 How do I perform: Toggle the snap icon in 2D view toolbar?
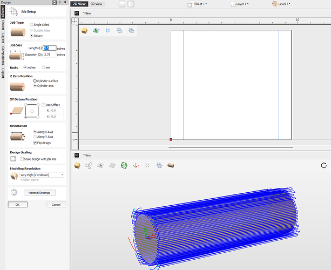click(107, 31)
